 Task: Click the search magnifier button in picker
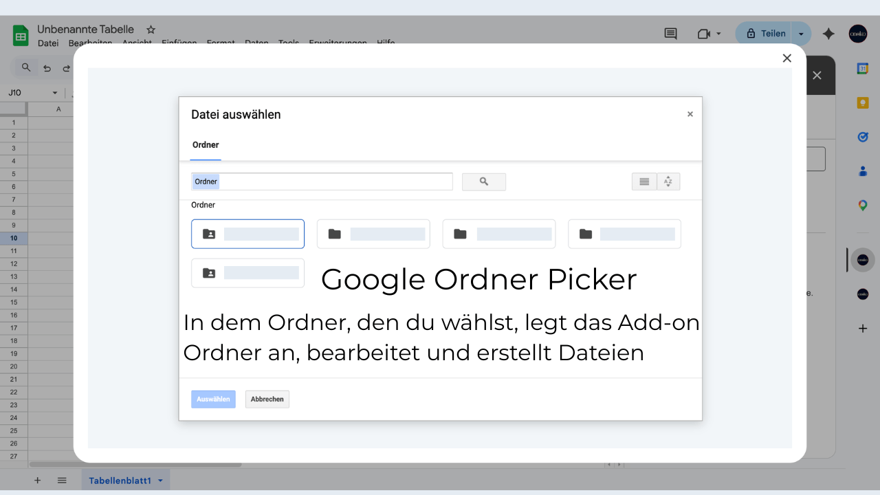coord(483,181)
